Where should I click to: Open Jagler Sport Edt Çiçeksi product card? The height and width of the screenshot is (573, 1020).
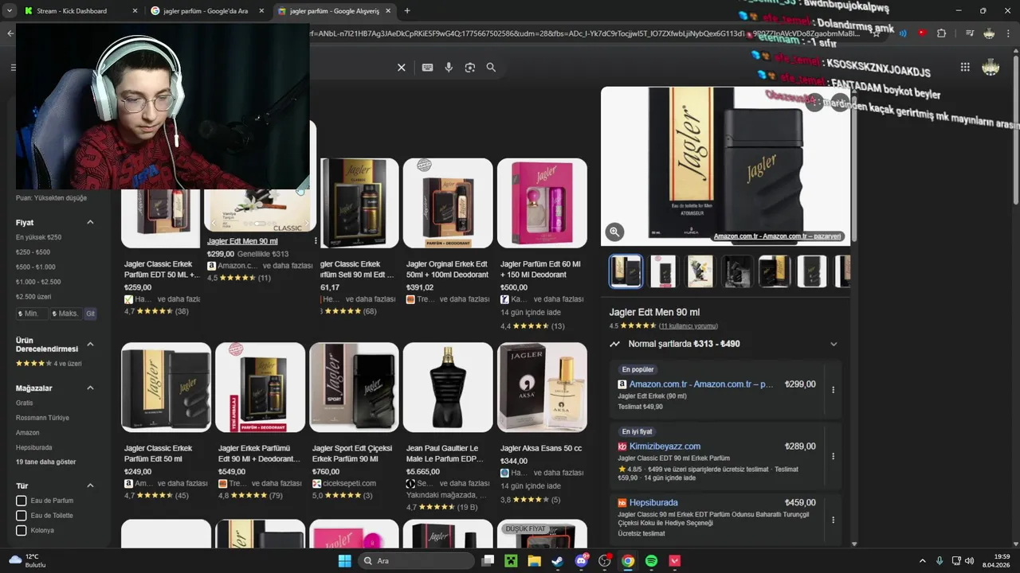point(354,422)
